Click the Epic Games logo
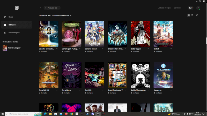 pyautogui.click(x=16, y=8)
